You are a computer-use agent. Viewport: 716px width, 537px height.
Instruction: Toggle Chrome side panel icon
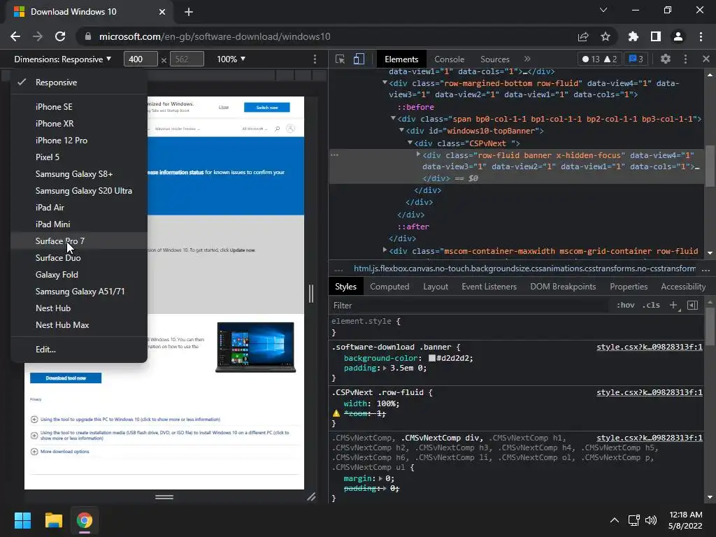(656, 36)
